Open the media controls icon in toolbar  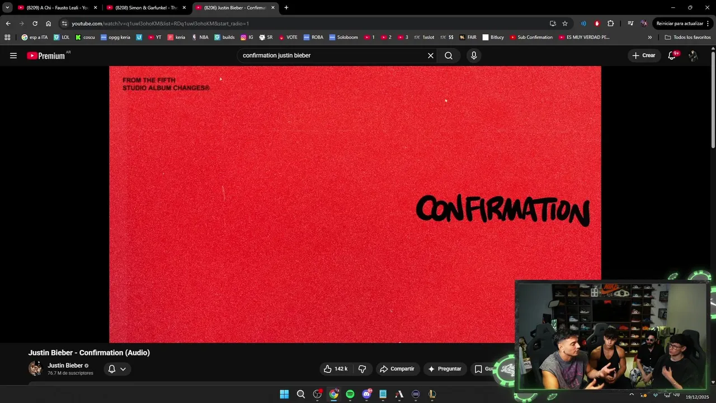pos(630,24)
